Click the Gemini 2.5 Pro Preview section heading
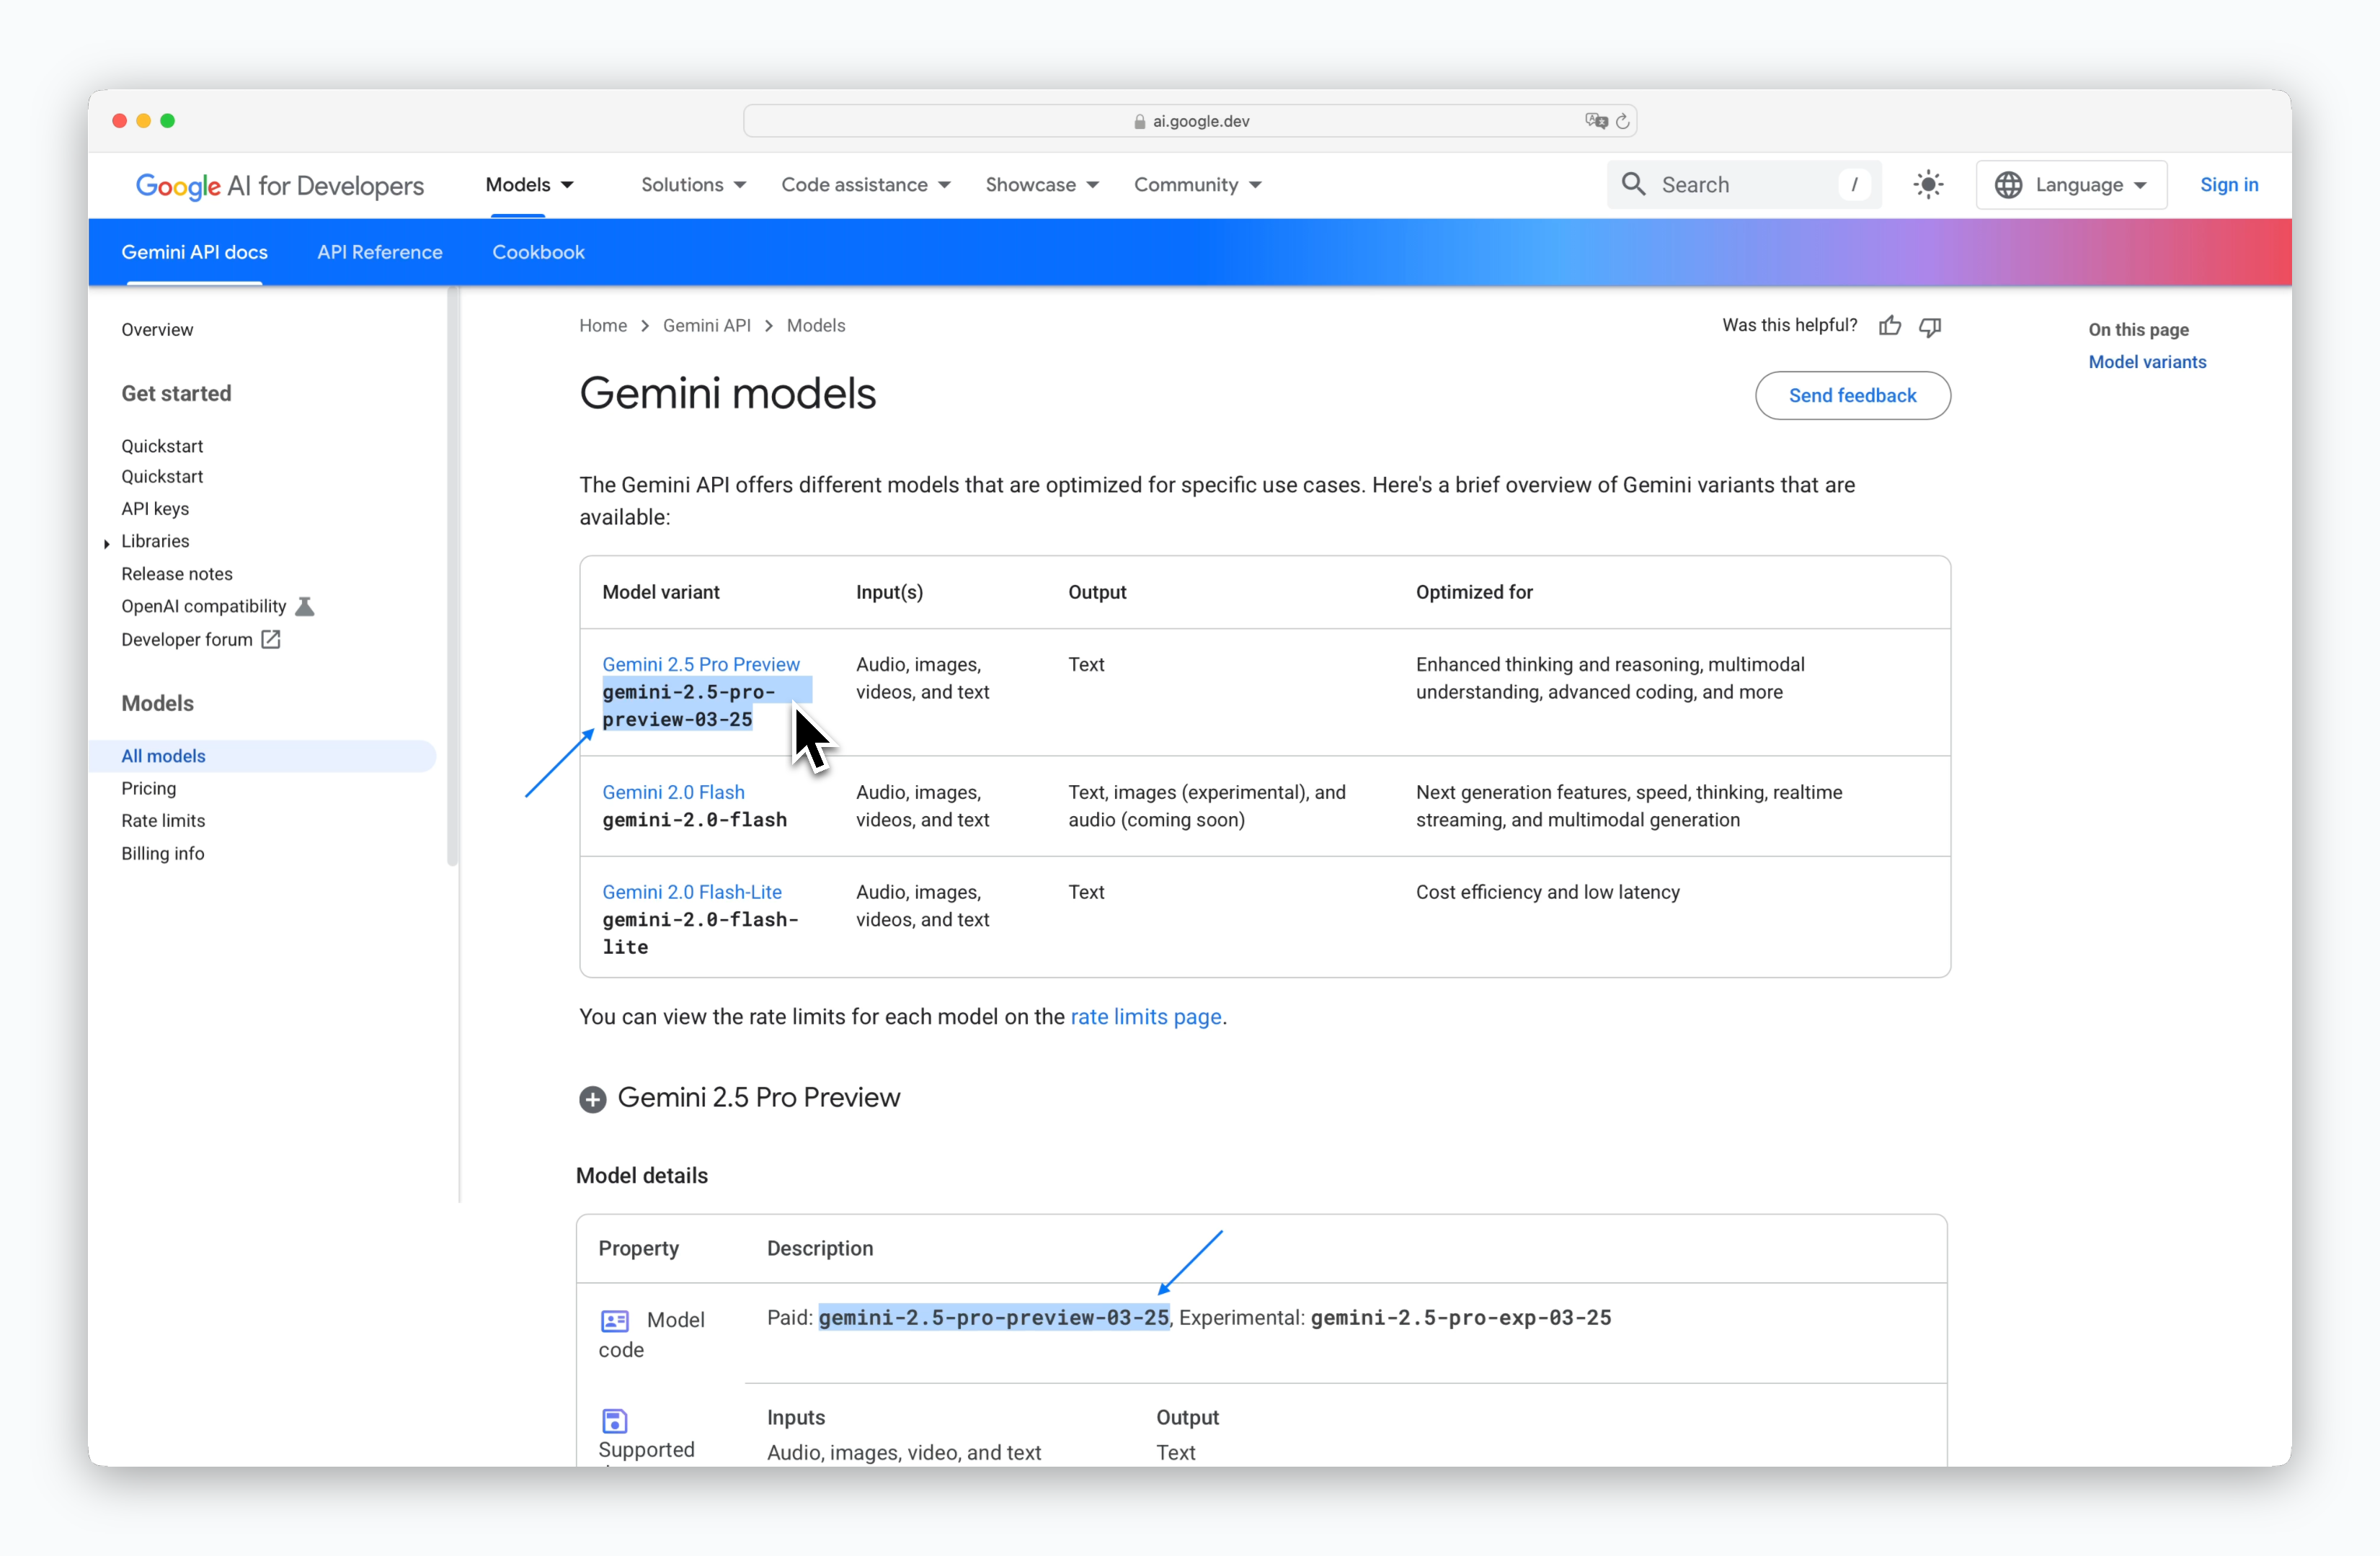Image resolution: width=2380 pixels, height=1556 pixels. [x=758, y=1099]
